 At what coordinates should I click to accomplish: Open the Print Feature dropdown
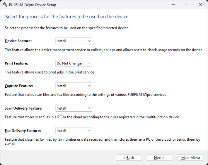point(74,63)
